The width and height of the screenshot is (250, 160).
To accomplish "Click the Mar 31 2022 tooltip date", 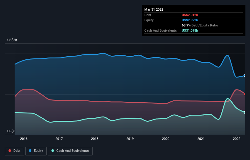I will [154, 9].
